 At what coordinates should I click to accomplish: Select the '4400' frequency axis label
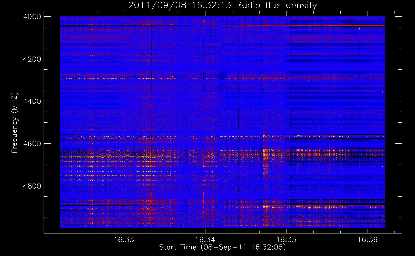click(x=32, y=101)
